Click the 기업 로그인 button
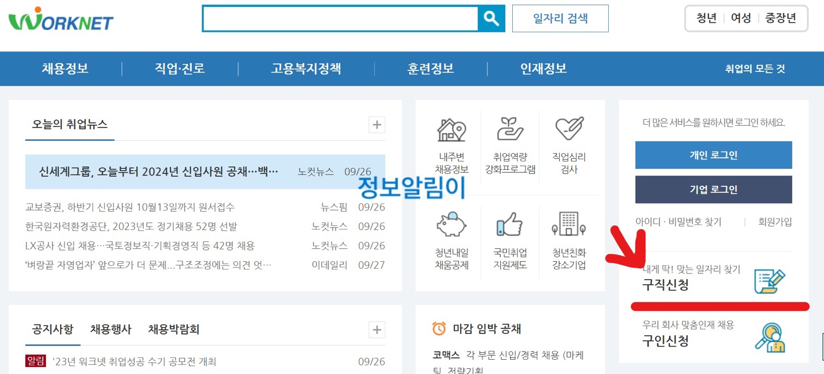This screenshot has height=374, width=824. coord(713,189)
